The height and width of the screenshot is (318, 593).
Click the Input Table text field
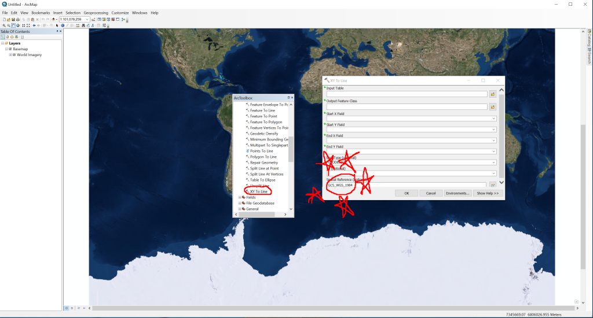[407, 94]
